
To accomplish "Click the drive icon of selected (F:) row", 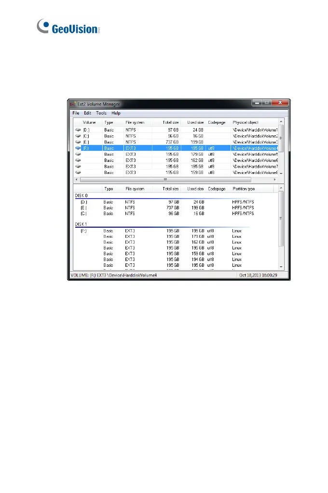I will (78, 148).
